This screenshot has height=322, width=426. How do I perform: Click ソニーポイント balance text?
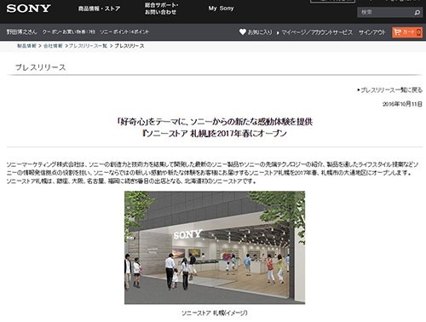coord(124,32)
